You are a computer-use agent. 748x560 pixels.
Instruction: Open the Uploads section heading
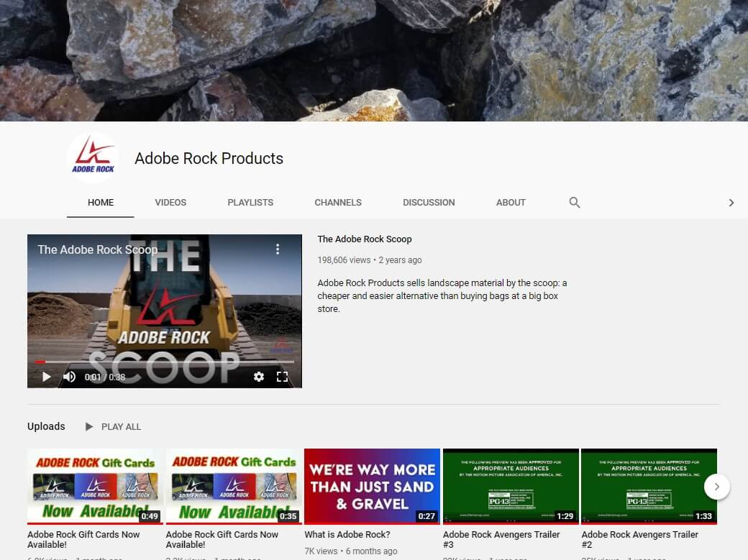coord(46,426)
